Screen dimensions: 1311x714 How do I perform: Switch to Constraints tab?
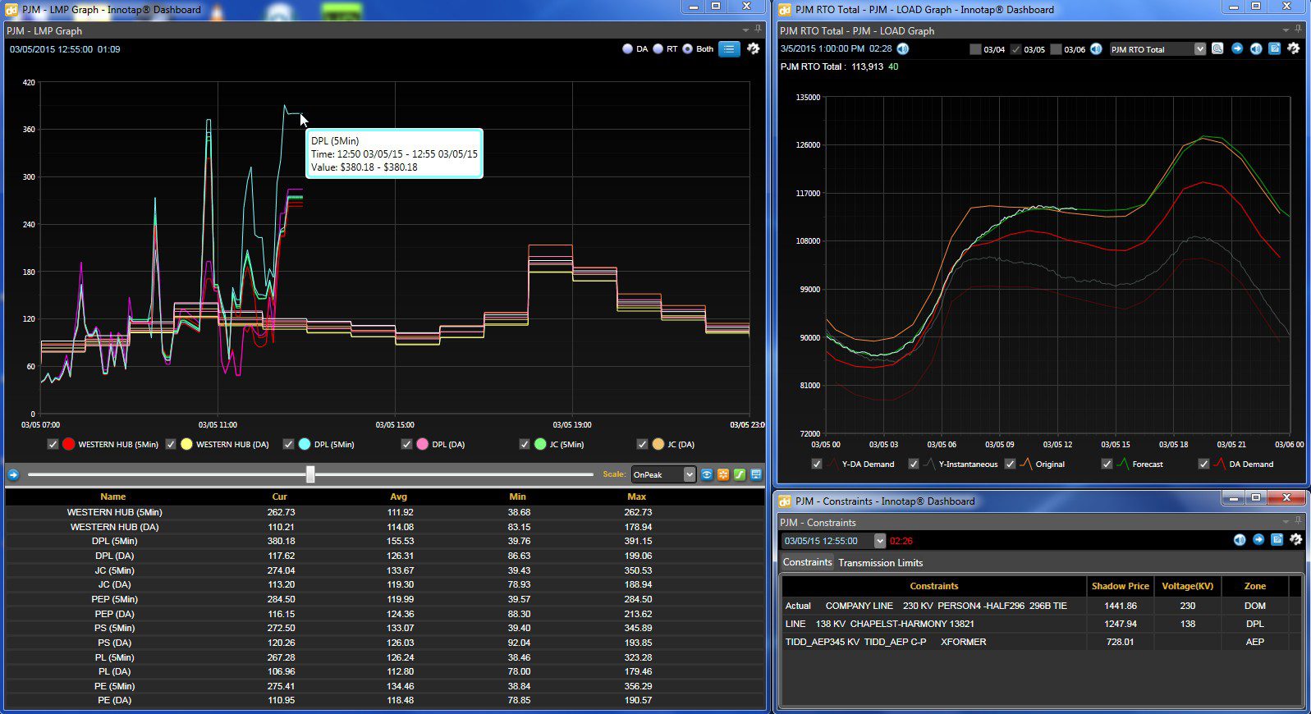point(807,562)
